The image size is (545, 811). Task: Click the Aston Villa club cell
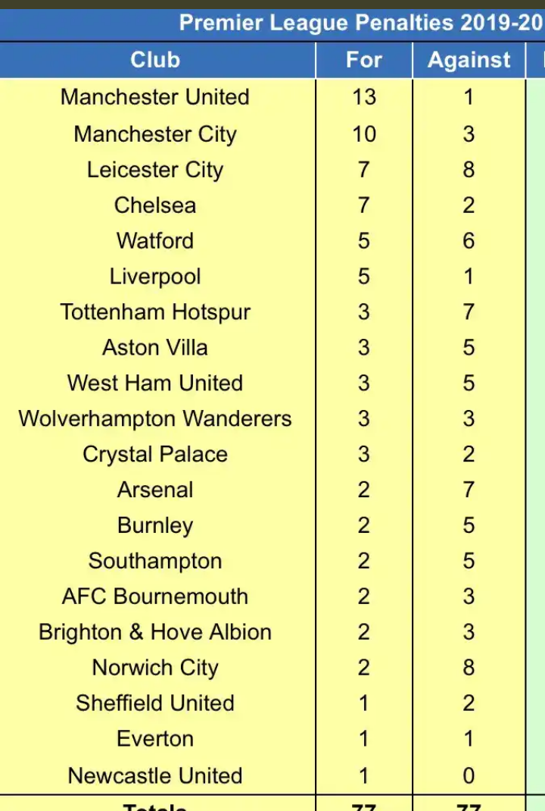(x=155, y=348)
